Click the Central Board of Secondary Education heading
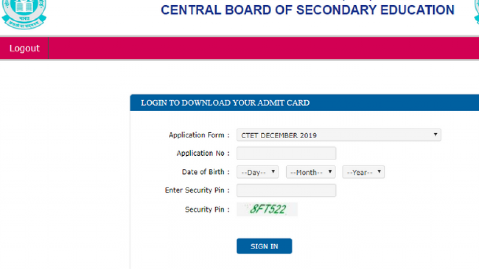Viewport: 479px width, 269px height. coord(308,10)
